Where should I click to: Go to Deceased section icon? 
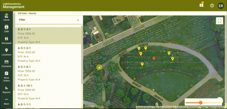6,39
